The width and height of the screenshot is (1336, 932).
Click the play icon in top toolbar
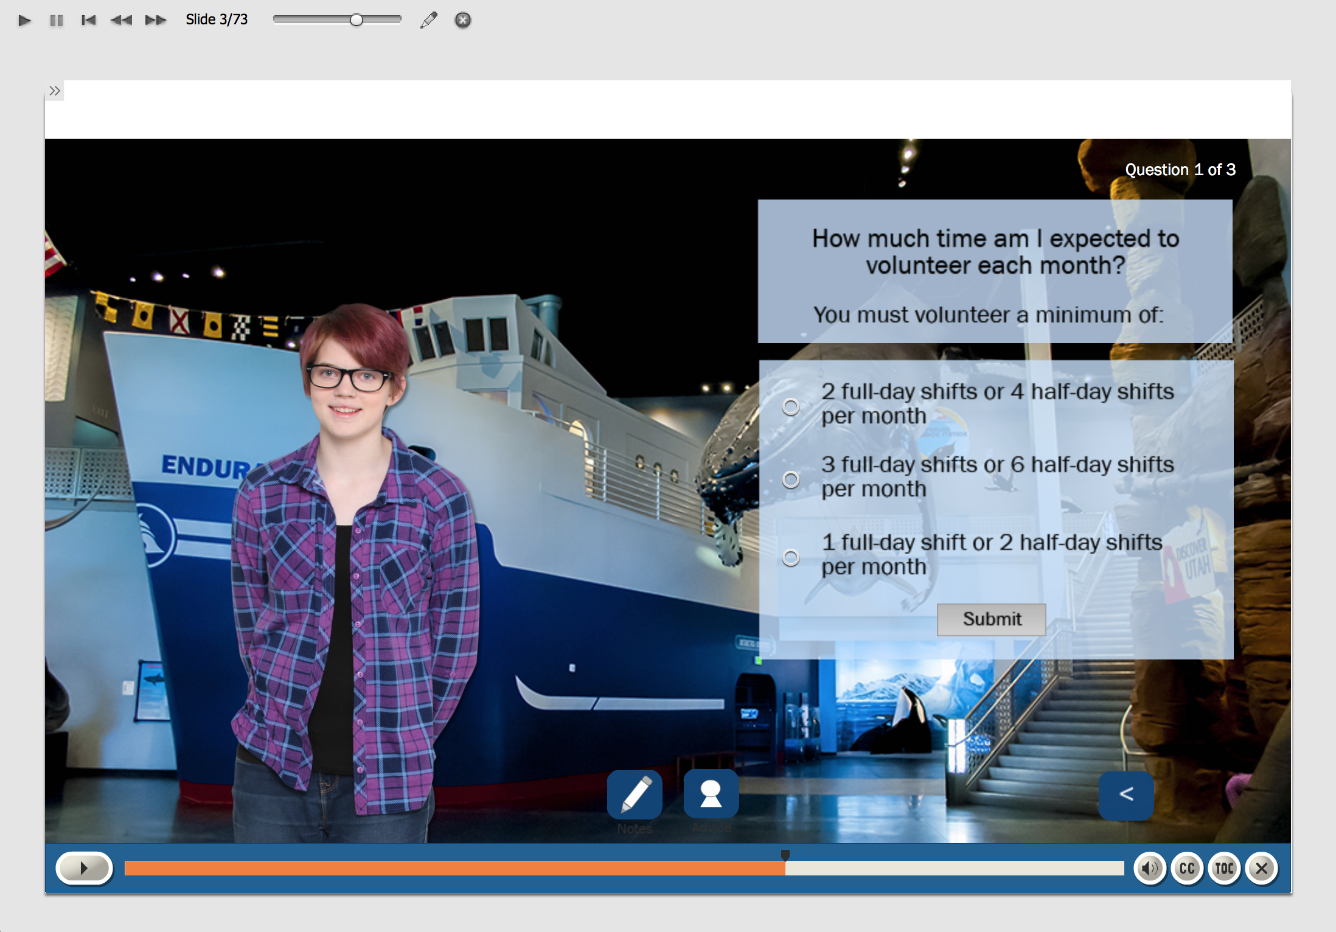[24, 21]
